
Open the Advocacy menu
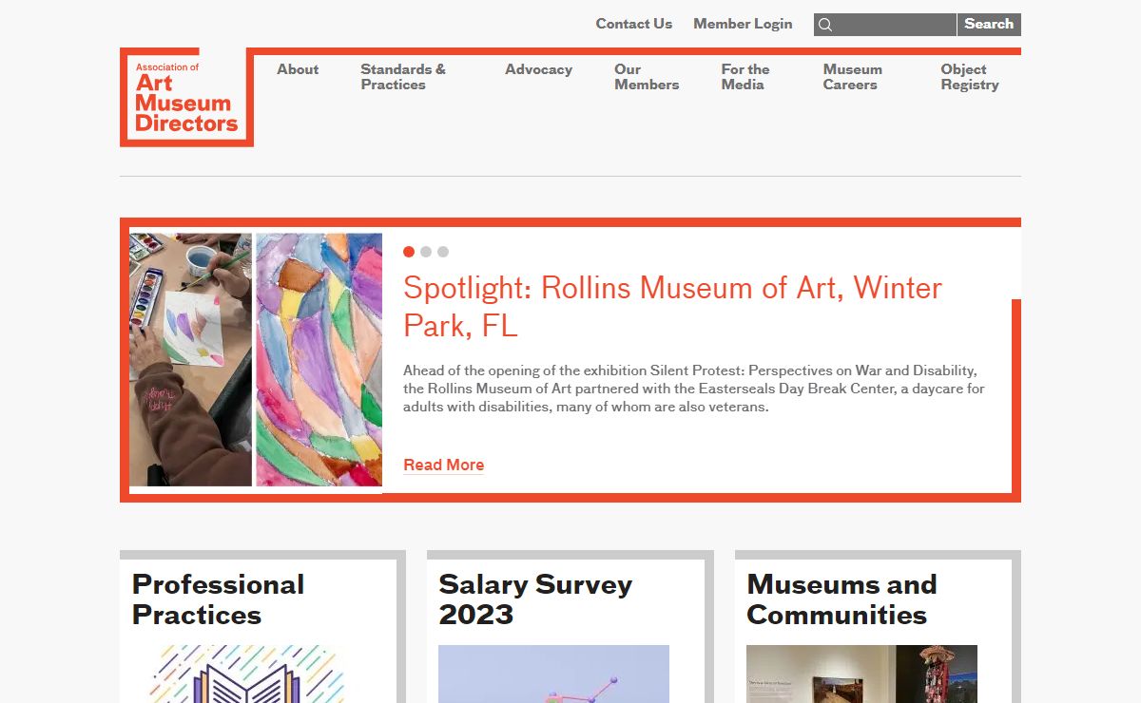coord(538,69)
